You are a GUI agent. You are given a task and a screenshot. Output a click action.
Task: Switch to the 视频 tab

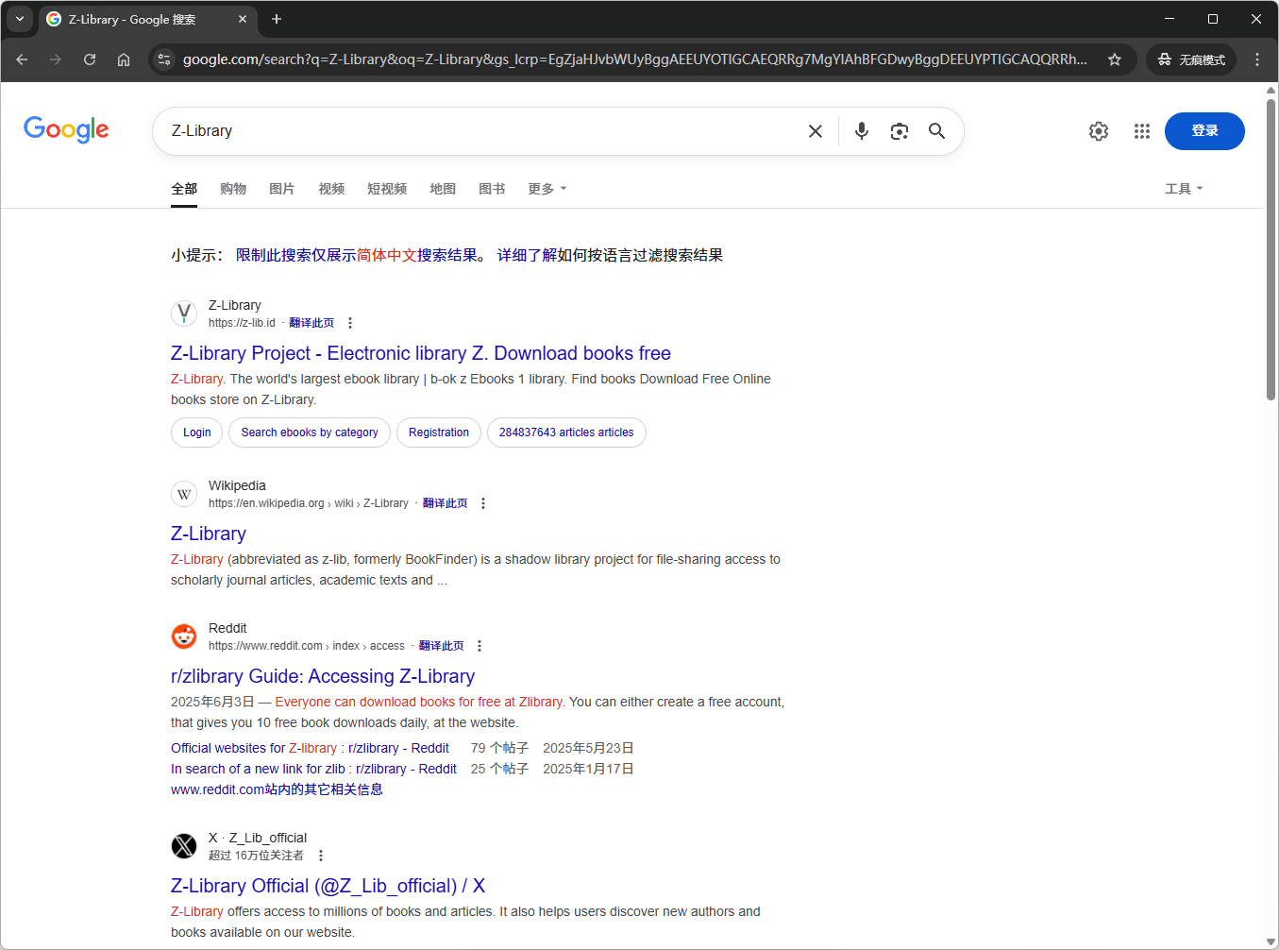[331, 189]
